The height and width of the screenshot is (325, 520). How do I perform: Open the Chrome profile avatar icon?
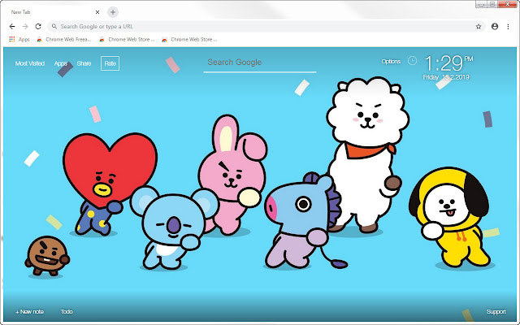pos(495,27)
